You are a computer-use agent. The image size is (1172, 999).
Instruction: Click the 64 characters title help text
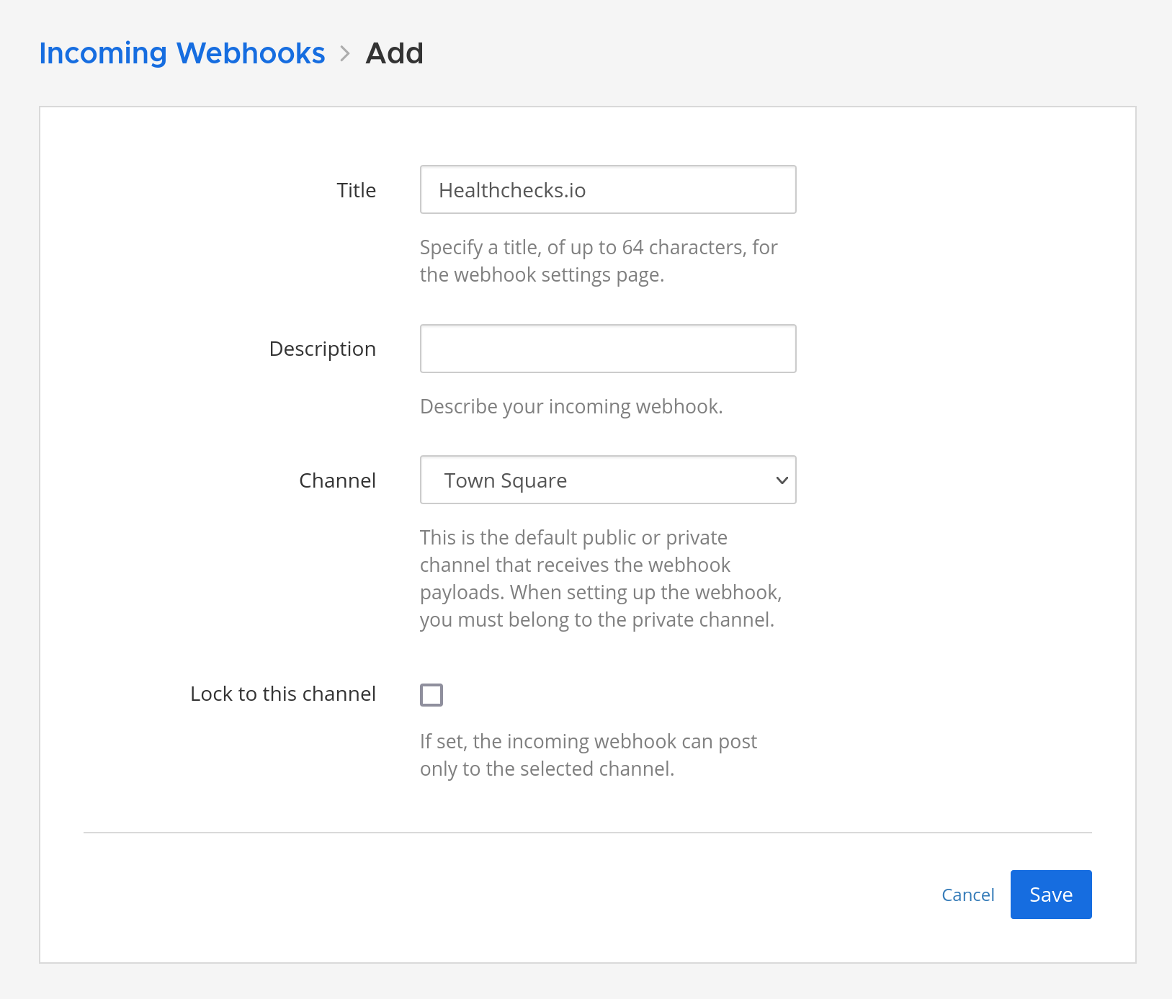coord(598,261)
